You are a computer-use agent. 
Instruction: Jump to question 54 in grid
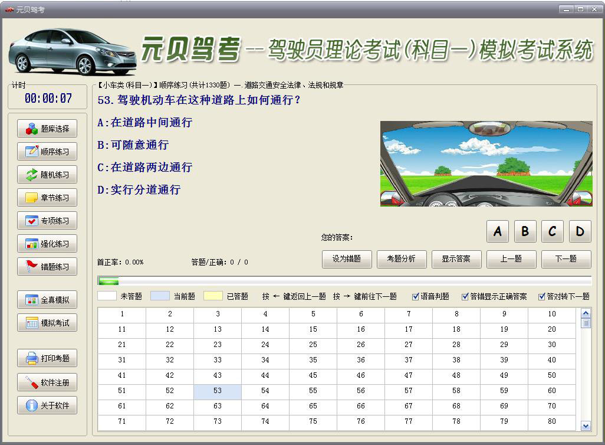click(x=265, y=391)
